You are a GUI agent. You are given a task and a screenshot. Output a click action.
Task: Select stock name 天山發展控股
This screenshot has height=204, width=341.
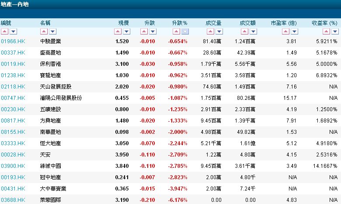[56, 86]
